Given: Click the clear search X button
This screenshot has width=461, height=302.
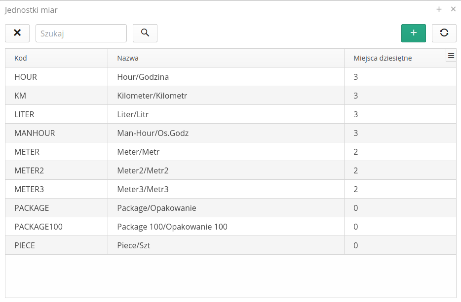Looking at the screenshot, I should 17,33.
